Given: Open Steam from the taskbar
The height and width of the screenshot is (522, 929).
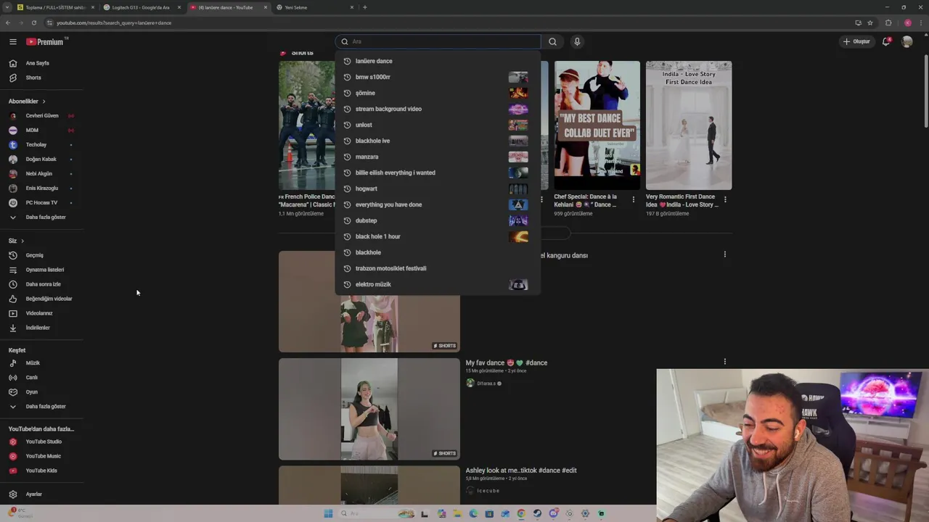Looking at the screenshot, I should coord(537,513).
